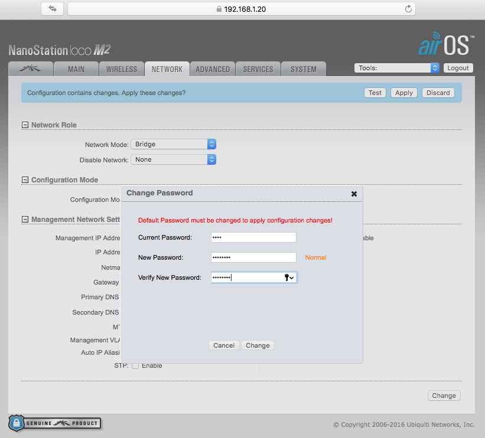Click the browser reload icon
This screenshot has width=485, height=438.
coord(408,9)
